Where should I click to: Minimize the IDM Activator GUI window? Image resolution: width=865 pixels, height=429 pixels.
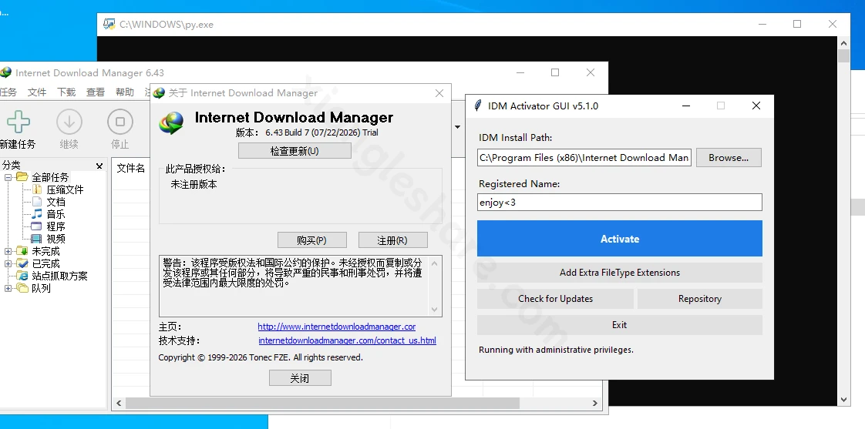[685, 106]
